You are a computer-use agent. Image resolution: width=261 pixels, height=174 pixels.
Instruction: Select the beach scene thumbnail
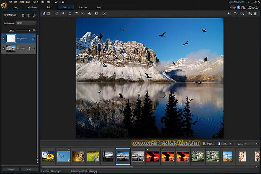(x=227, y=156)
